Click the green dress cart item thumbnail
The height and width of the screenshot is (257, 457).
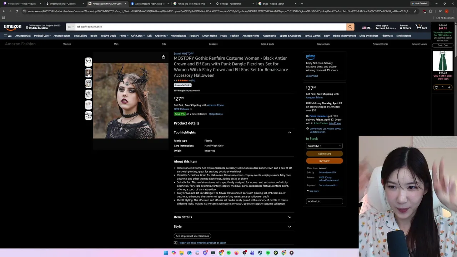coord(443,61)
